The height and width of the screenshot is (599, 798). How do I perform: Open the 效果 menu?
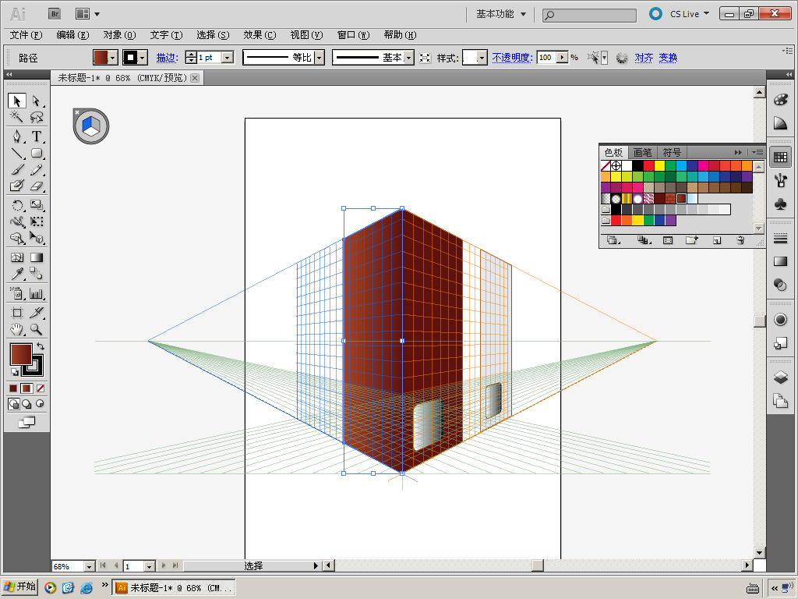tap(259, 35)
